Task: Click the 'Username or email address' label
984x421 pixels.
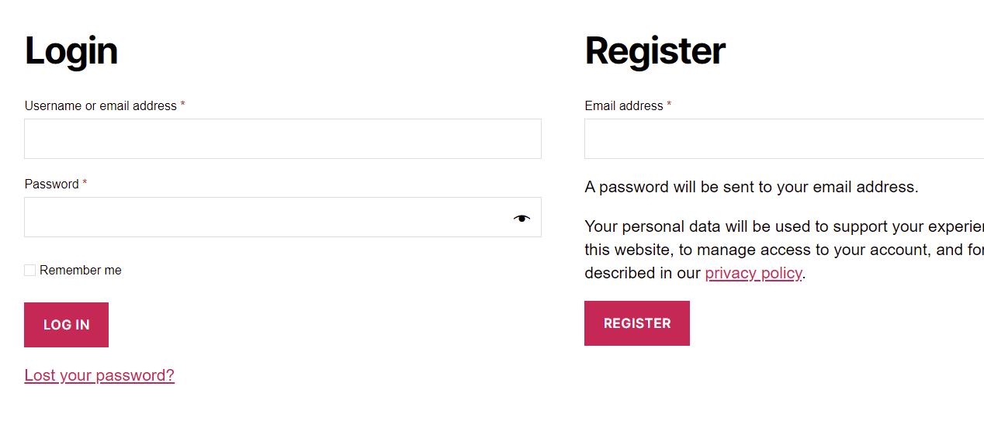Action: coord(101,105)
